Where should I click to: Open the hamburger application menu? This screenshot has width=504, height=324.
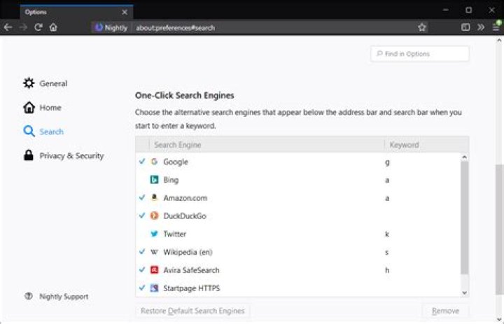496,27
